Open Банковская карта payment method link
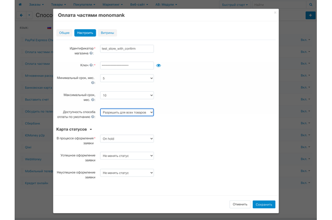The width and height of the screenshot is (332, 220). pos(38,87)
